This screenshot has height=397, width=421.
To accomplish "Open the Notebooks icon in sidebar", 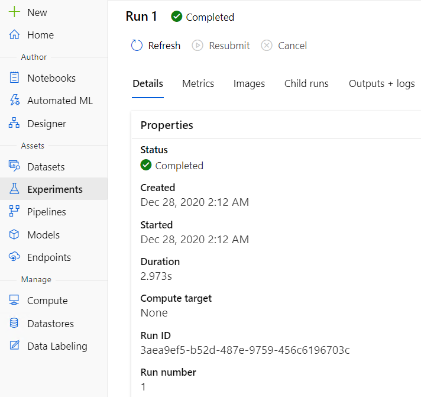I will (14, 78).
